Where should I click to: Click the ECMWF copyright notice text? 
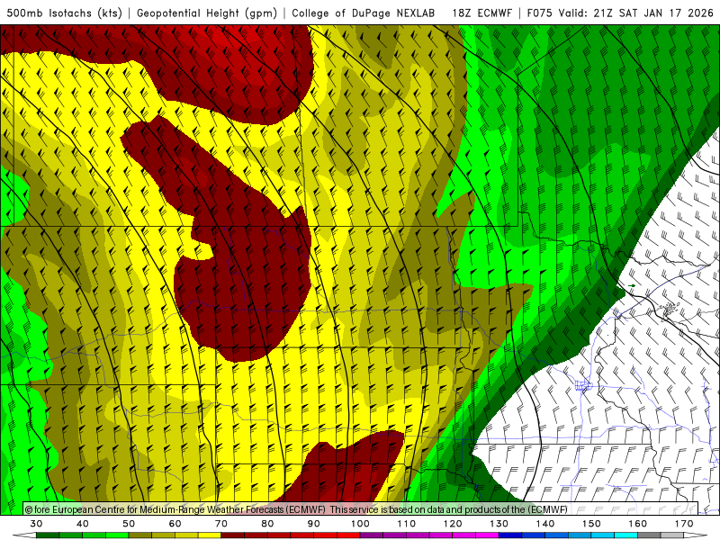296,509
